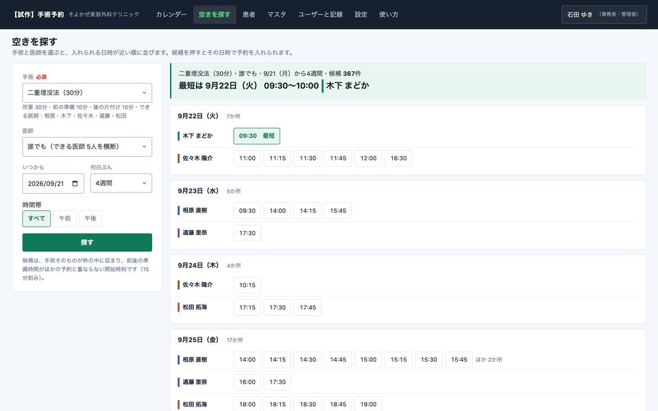658x411 pixels.
Task: Click the 9月24日（木） date heading
Action: [x=199, y=265]
